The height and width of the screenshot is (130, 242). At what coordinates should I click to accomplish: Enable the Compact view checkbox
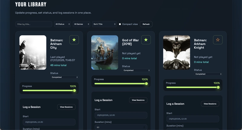(120, 24)
